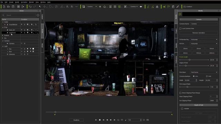Click the four-square grid layout icon
Image resolution: width=221 pixels, height=124 pixels.
pos(115,7)
